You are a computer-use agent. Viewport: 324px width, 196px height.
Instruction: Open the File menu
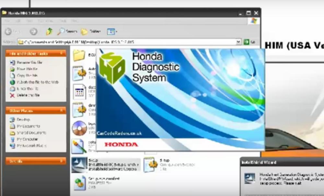(x=7, y=21)
